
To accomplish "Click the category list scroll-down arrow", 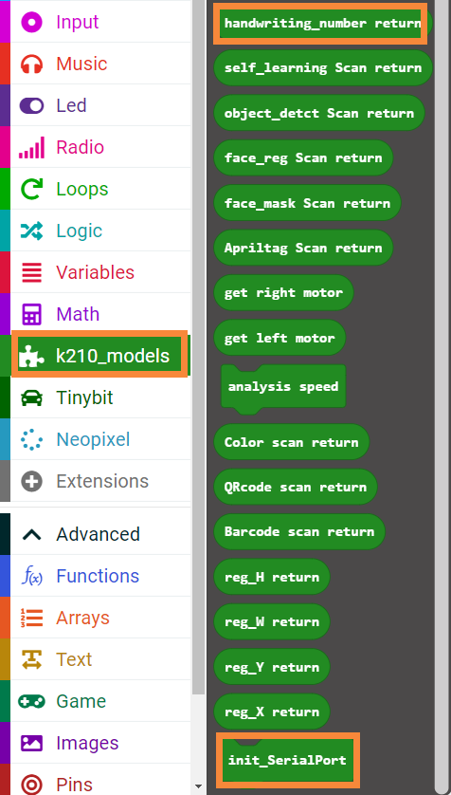I will (x=198, y=787).
